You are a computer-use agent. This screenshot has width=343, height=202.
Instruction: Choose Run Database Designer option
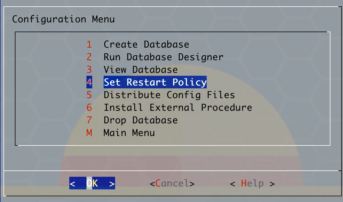[x=163, y=57]
